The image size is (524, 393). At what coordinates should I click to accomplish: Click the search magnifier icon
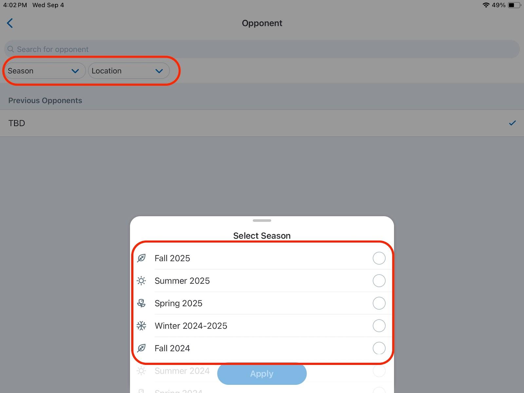[11, 49]
